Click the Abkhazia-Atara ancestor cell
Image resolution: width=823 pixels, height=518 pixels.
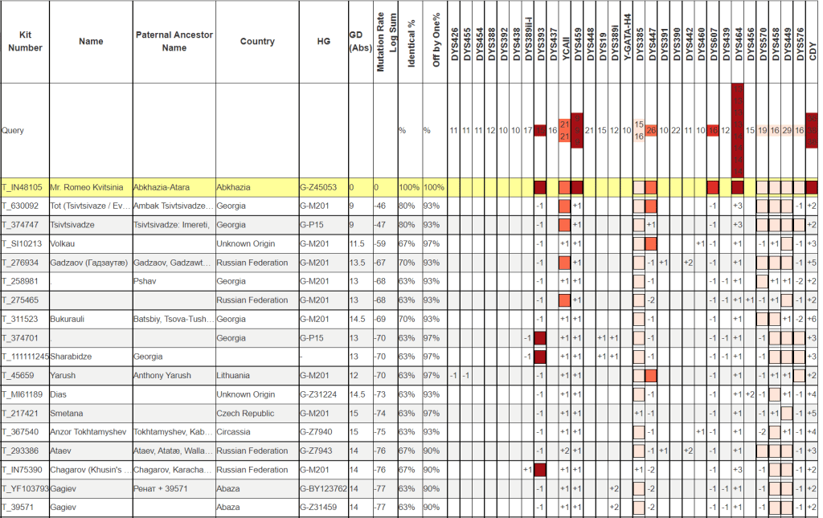(x=162, y=188)
